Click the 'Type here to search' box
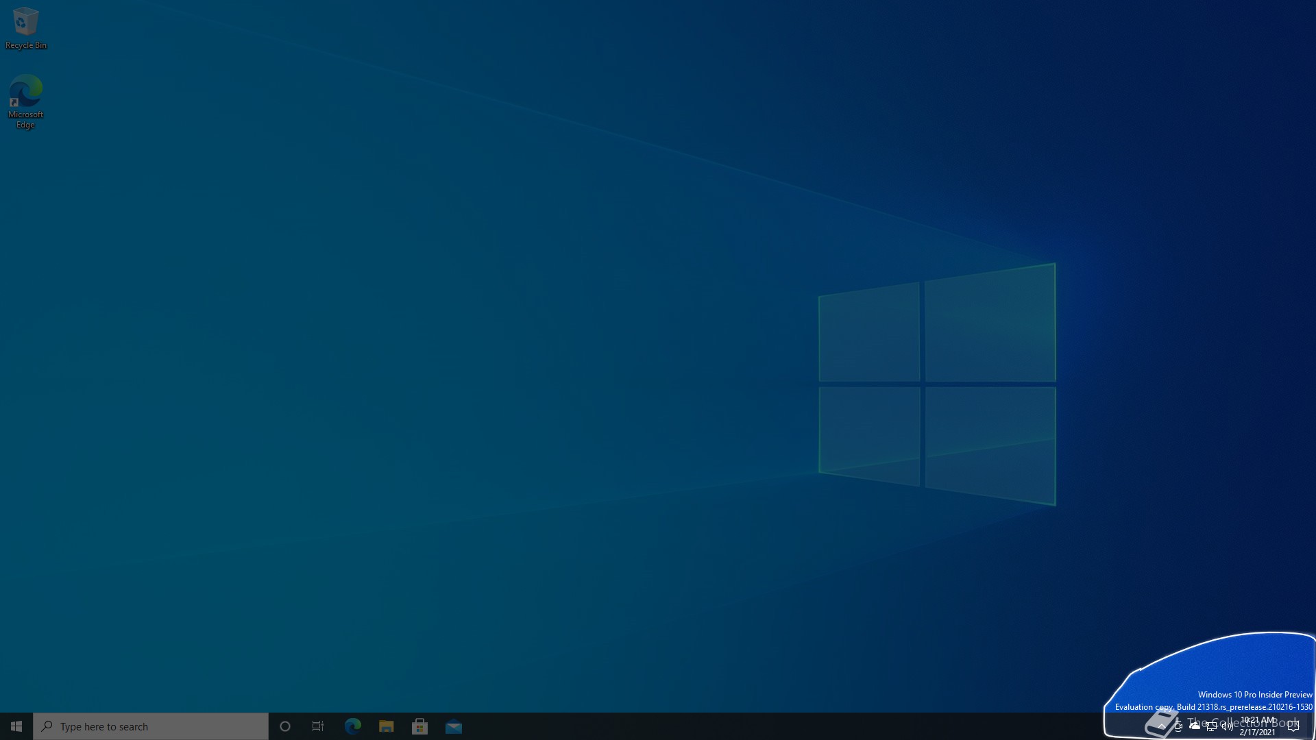The image size is (1316, 740). (x=151, y=726)
